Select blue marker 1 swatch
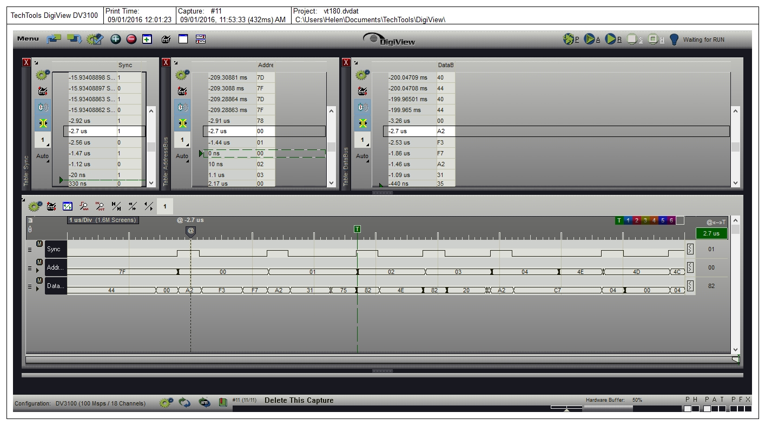 click(628, 220)
